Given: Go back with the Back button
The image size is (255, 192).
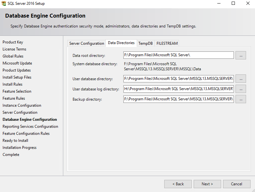Looking at the screenshot, I should pyautogui.click(x=178, y=184).
